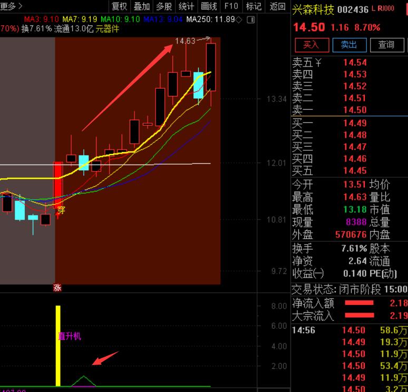Click the current price 14.50 headline

(x=309, y=27)
